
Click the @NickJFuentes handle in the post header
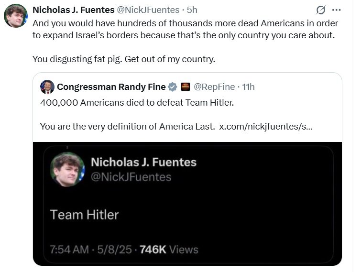point(149,10)
